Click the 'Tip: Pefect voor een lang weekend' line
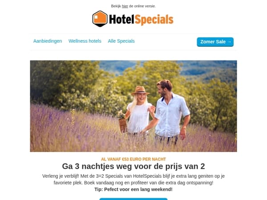This screenshot has height=200, width=267. click(x=133, y=189)
